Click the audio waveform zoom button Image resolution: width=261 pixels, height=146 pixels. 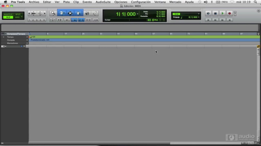pos(34,13)
